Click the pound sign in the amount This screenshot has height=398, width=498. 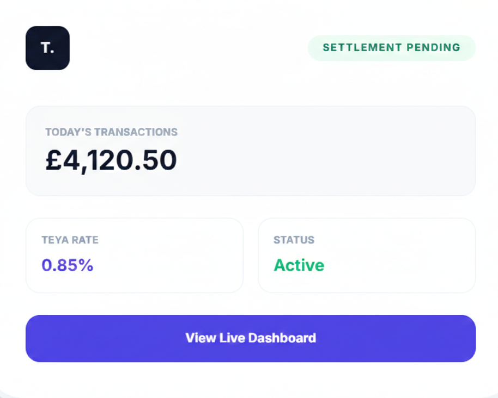(x=53, y=161)
